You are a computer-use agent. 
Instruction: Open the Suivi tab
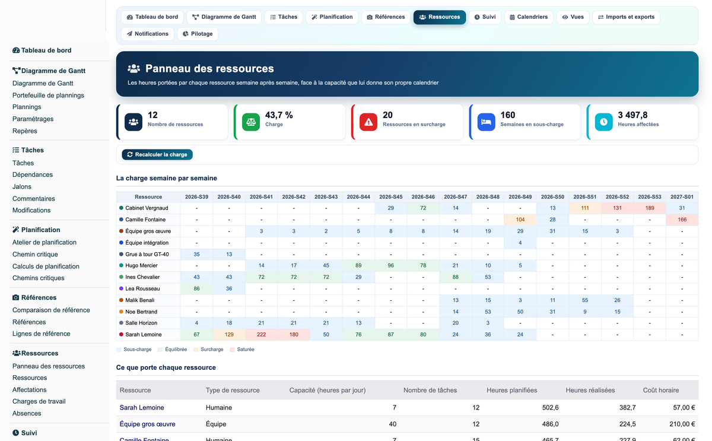[x=485, y=17]
